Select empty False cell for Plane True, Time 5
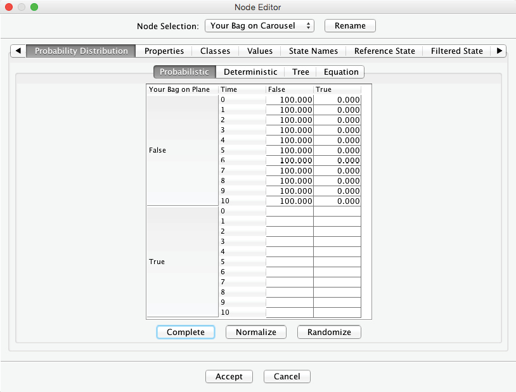Viewport: 516px width, 392px height. pyautogui.click(x=290, y=262)
